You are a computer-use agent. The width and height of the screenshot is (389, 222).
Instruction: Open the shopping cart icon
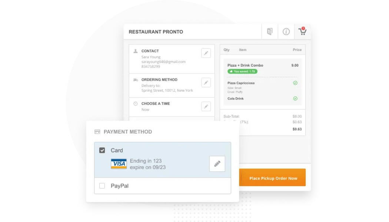(x=302, y=31)
